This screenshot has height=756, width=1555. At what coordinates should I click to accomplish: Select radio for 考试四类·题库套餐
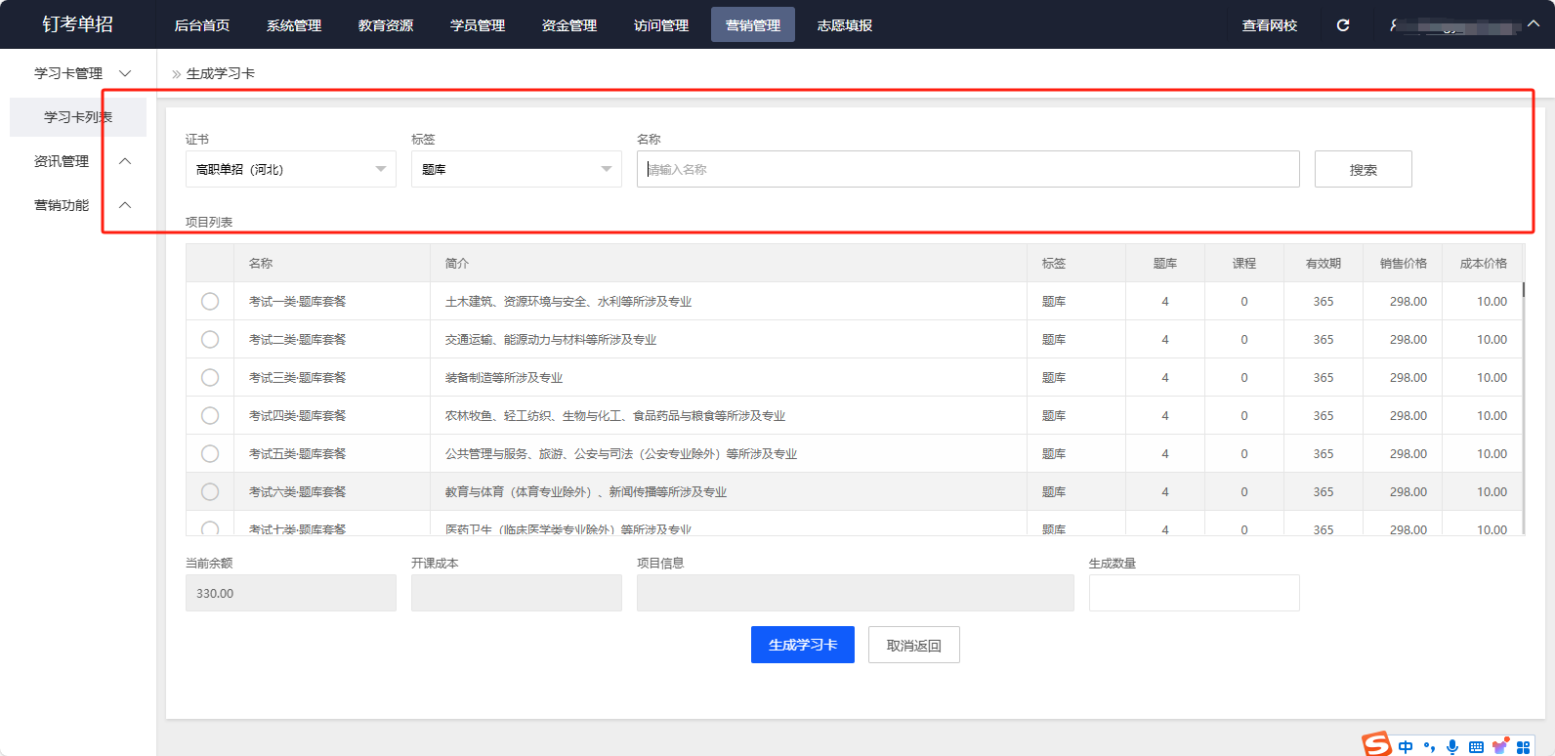210,415
